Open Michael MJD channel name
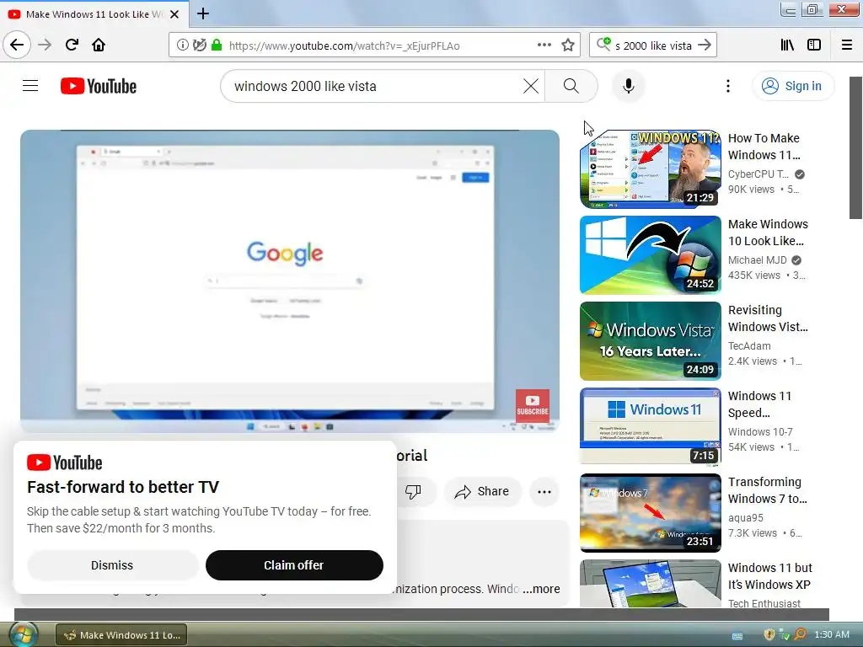This screenshot has width=863, height=647. 758,259
